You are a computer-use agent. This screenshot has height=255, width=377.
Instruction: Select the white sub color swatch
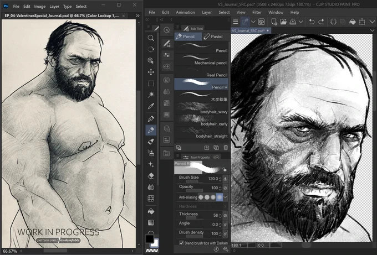155,243
